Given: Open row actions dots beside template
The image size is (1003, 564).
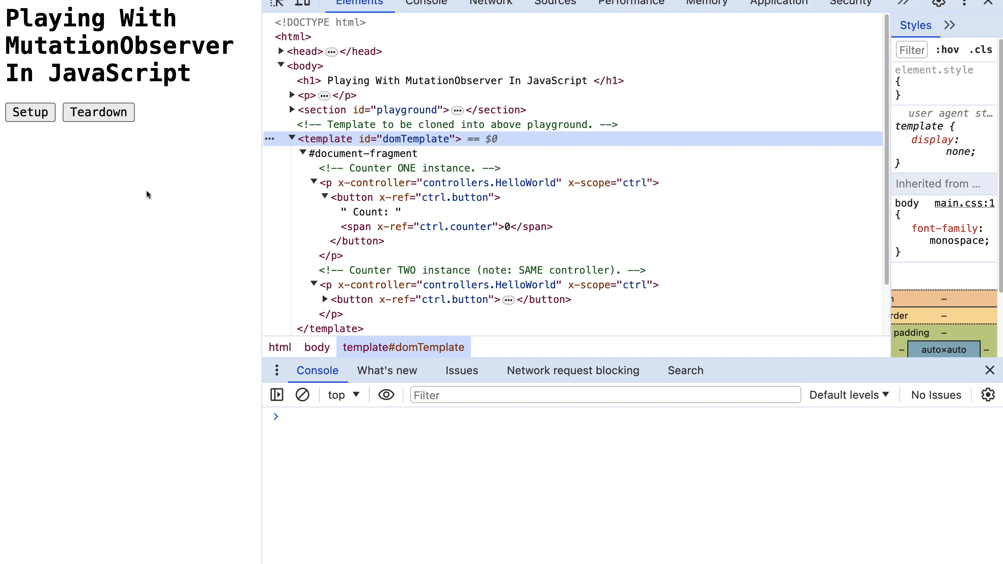Looking at the screenshot, I should (x=270, y=139).
